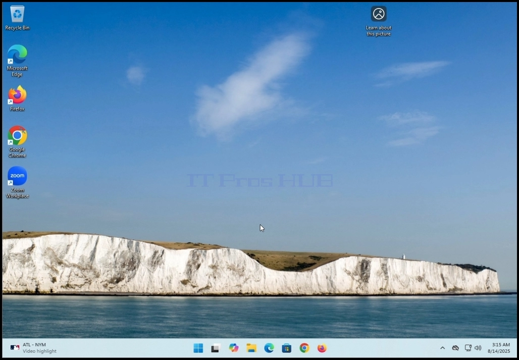Open Microsoft Store from the taskbar
Screen dimensions: 519x360
287,348
